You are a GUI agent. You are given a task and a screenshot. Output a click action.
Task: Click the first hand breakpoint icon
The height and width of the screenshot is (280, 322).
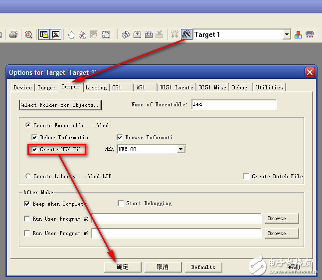tap(71, 34)
